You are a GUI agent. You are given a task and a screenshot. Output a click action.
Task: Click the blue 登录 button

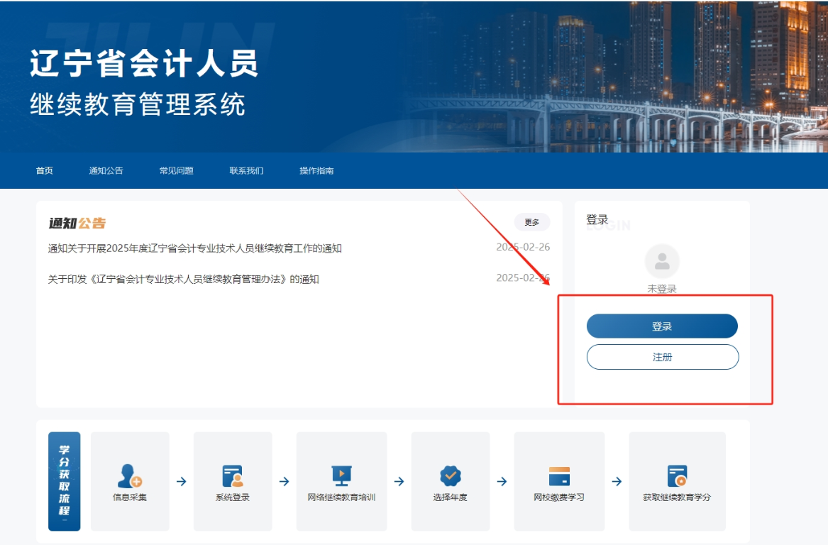coord(661,326)
